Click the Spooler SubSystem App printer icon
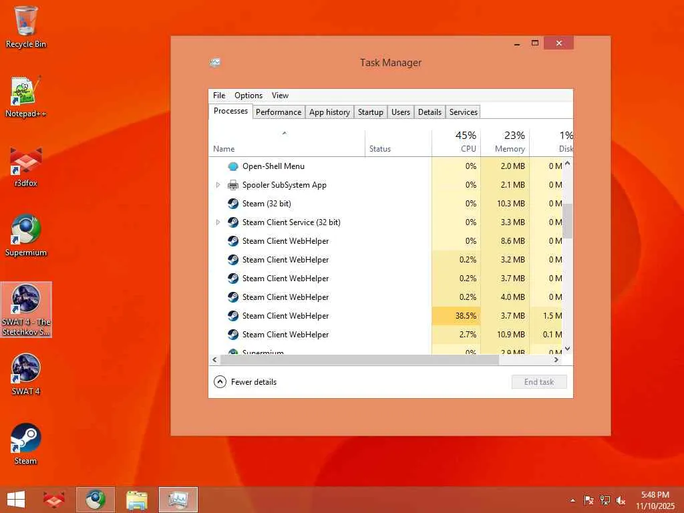The width and height of the screenshot is (684, 513). click(x=233, y=185)
